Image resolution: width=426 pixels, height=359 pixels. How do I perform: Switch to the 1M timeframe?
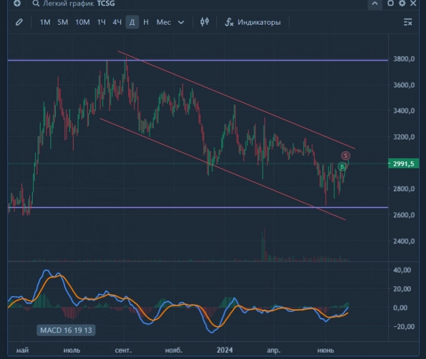[45, 22]
